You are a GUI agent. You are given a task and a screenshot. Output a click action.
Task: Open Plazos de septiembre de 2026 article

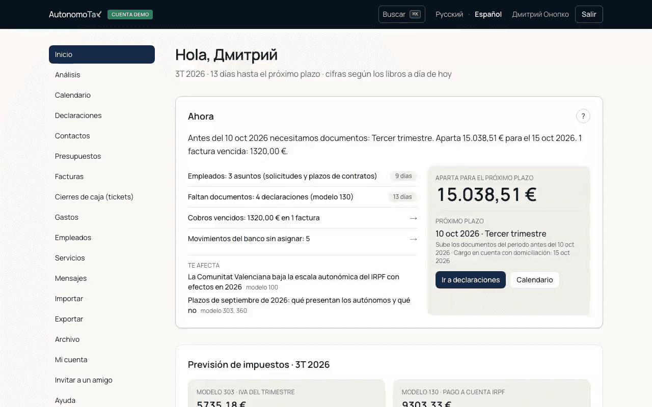(x=299, y=305)
